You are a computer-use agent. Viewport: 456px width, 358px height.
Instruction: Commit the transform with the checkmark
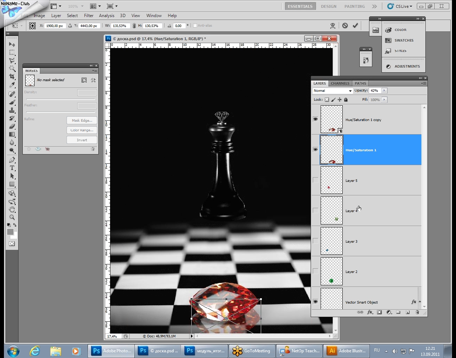pyautogui.click(x=355, y=26)
